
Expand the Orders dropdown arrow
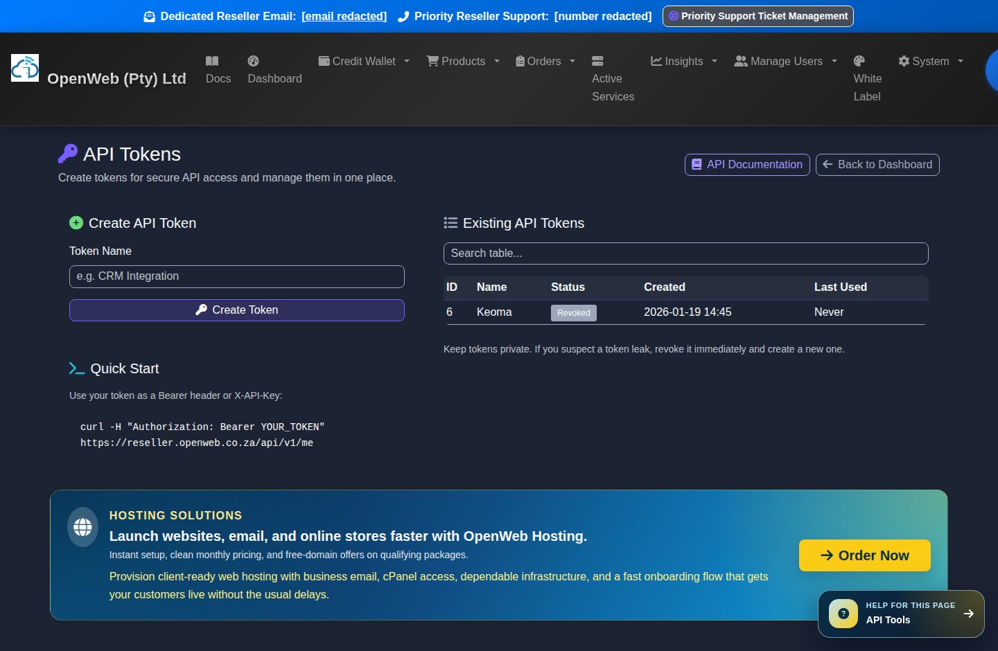click(572, 61)
